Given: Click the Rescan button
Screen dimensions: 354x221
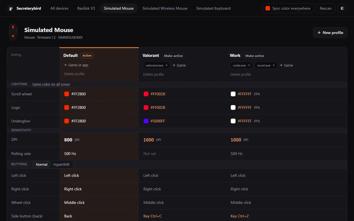Looking at the screenshot, I should point(326,8).
